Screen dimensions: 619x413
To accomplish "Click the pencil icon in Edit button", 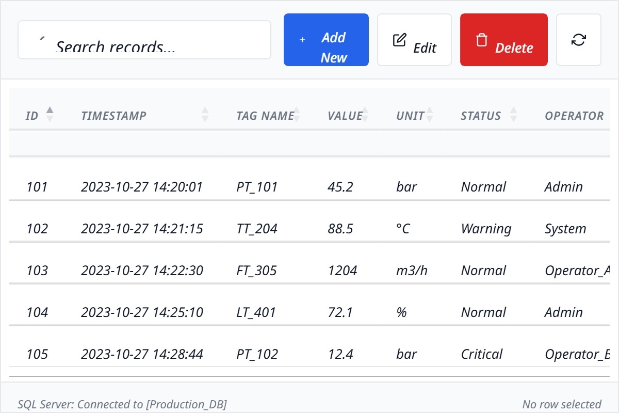I will pyautogui.click(x=399, y=40).
